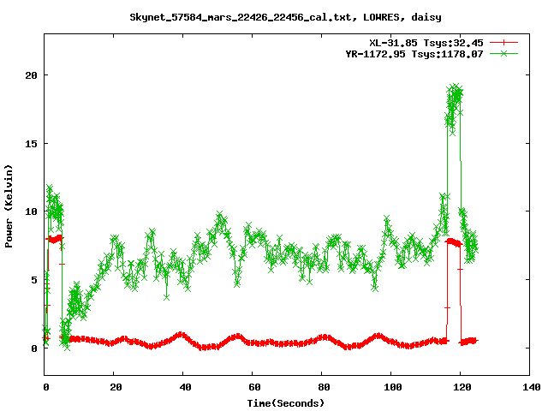Click the x-axis tick label 60
The height and width of the screenshot is (411, 548).
[254, 387]
